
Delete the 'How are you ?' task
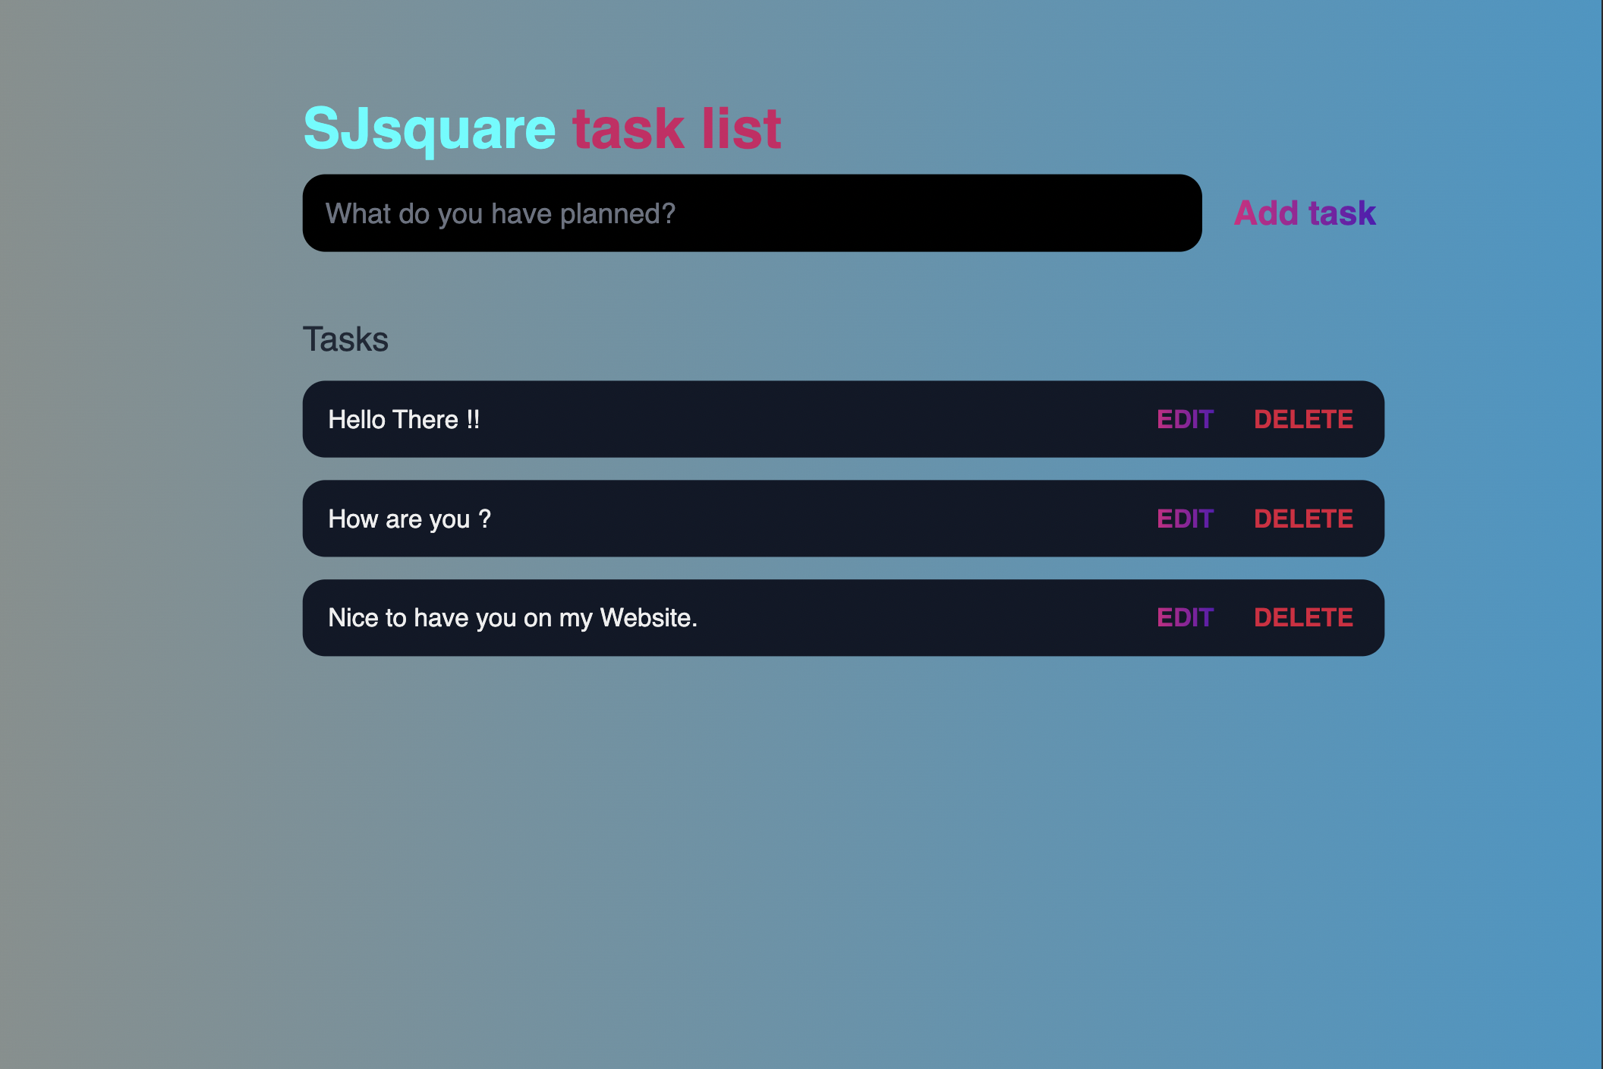coord(1303,519)
